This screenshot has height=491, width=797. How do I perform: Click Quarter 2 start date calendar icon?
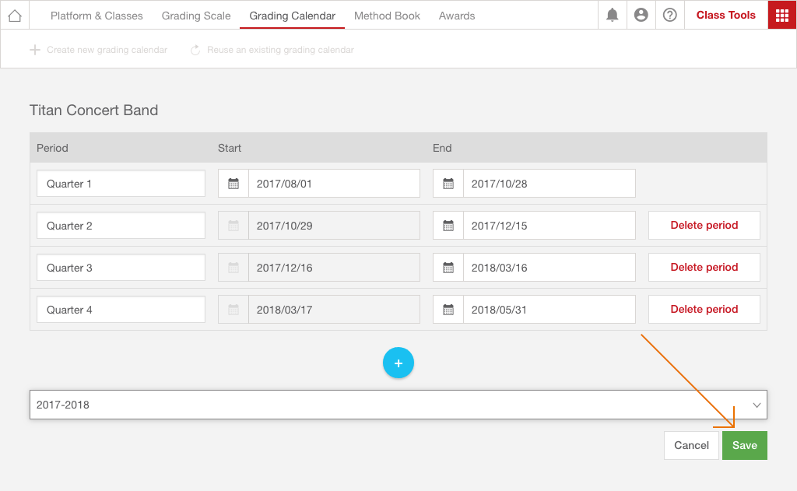click(x=233, y=226)
